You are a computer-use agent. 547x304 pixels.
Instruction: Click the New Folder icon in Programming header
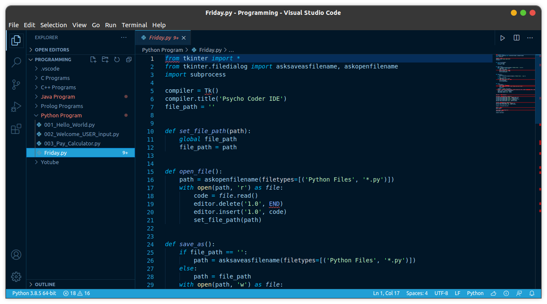pos(105,60)
